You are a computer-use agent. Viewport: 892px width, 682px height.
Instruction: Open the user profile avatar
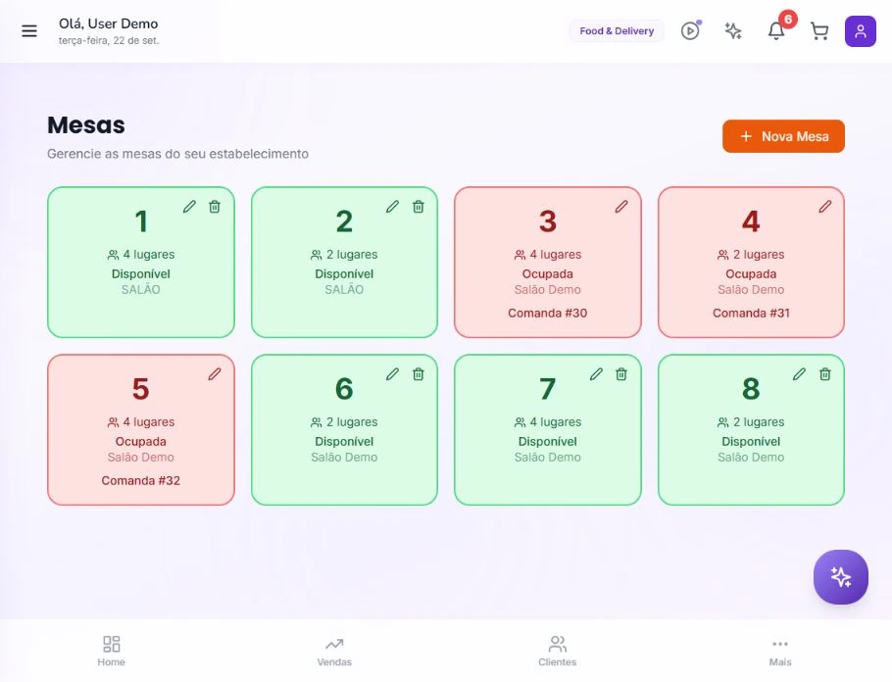861,30
